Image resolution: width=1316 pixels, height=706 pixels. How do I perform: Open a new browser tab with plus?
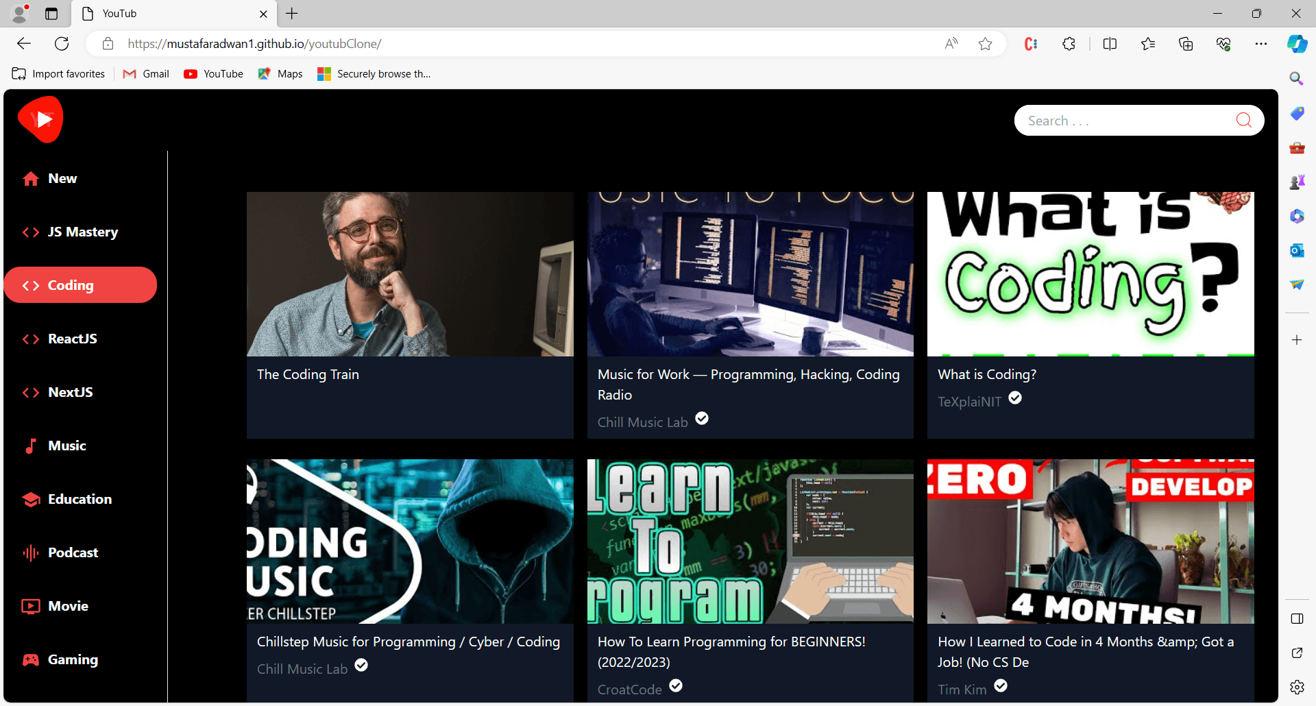292,14
